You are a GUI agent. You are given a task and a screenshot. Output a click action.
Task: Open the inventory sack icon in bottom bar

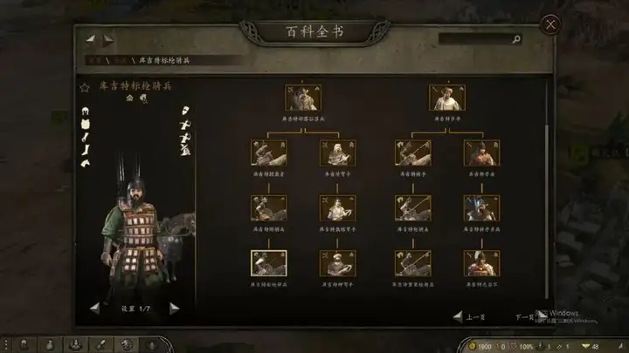[x=50, y=344]
